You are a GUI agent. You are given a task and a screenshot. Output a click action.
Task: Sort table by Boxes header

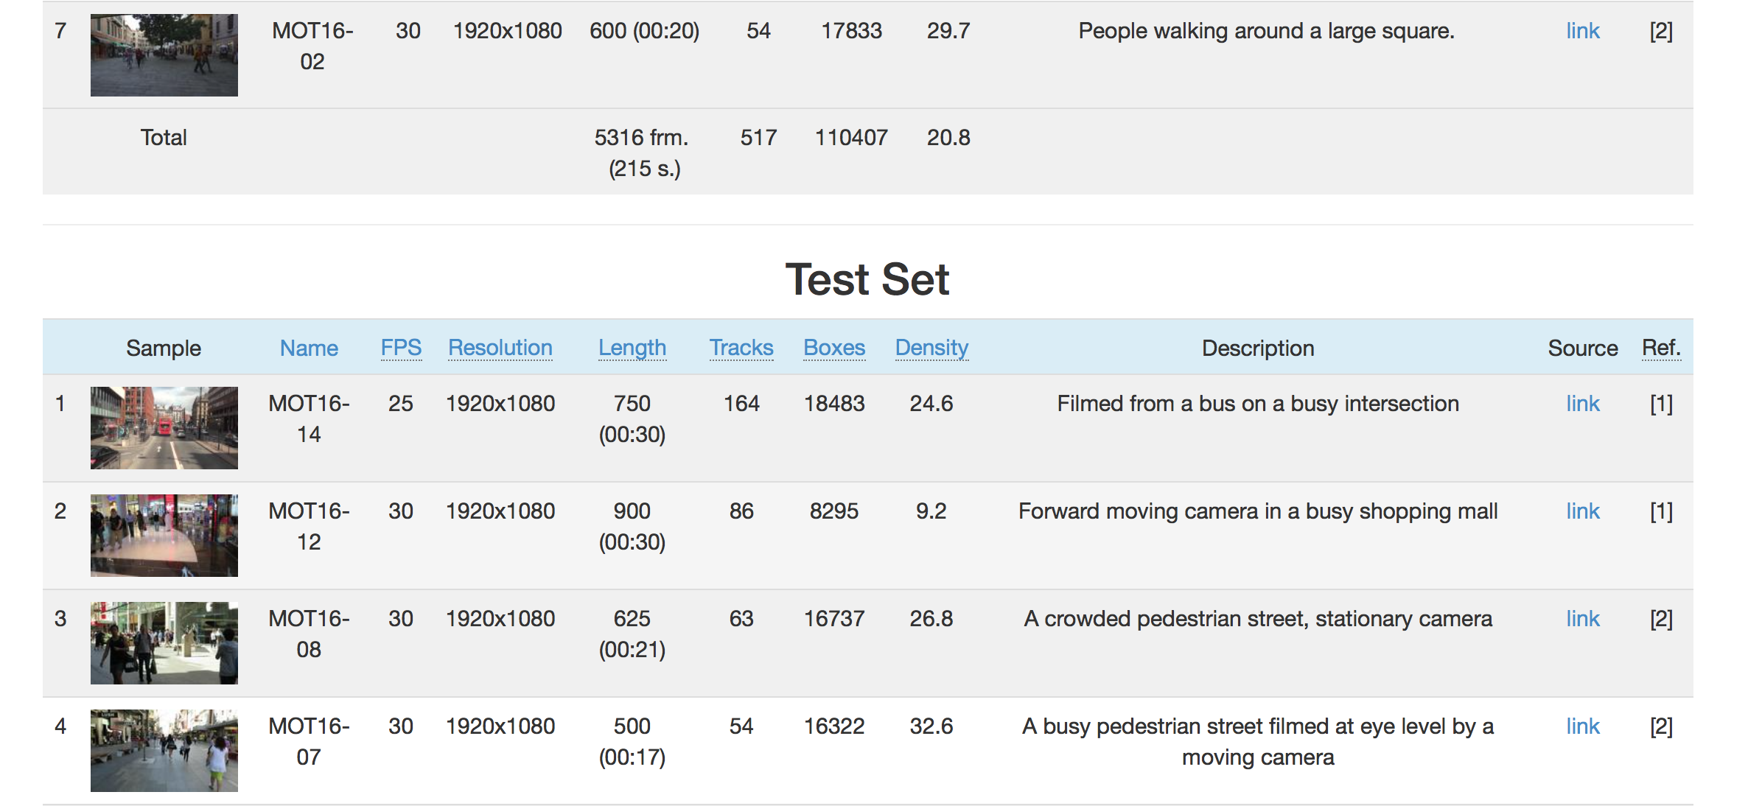click(x=833, y=348)
